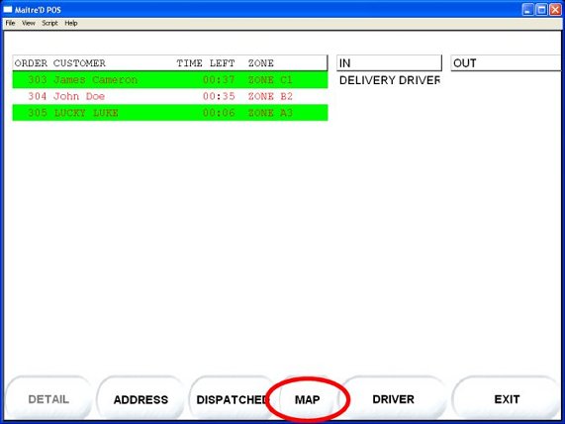Open the File menu

[x=10, y=23]
